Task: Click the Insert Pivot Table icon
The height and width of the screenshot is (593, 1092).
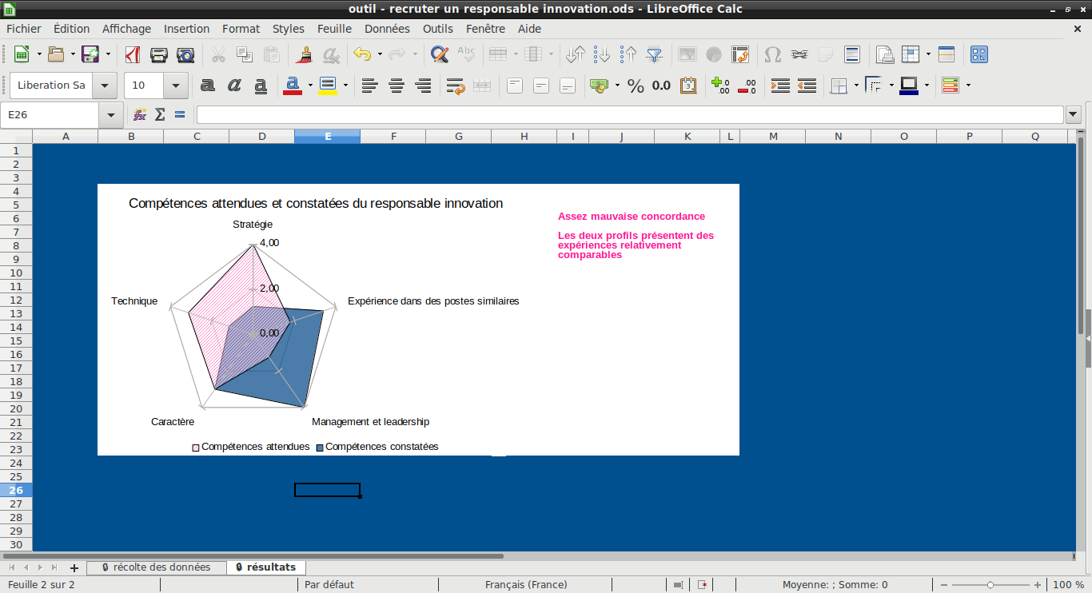Action: [740, 54]
